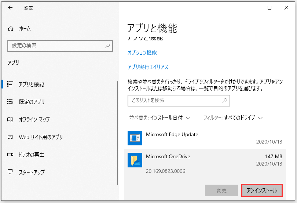Viewport: 297px width, 203px height.
Task: Click the 既定のアプリ sidebar icon
Action: (x=10, y=102)
